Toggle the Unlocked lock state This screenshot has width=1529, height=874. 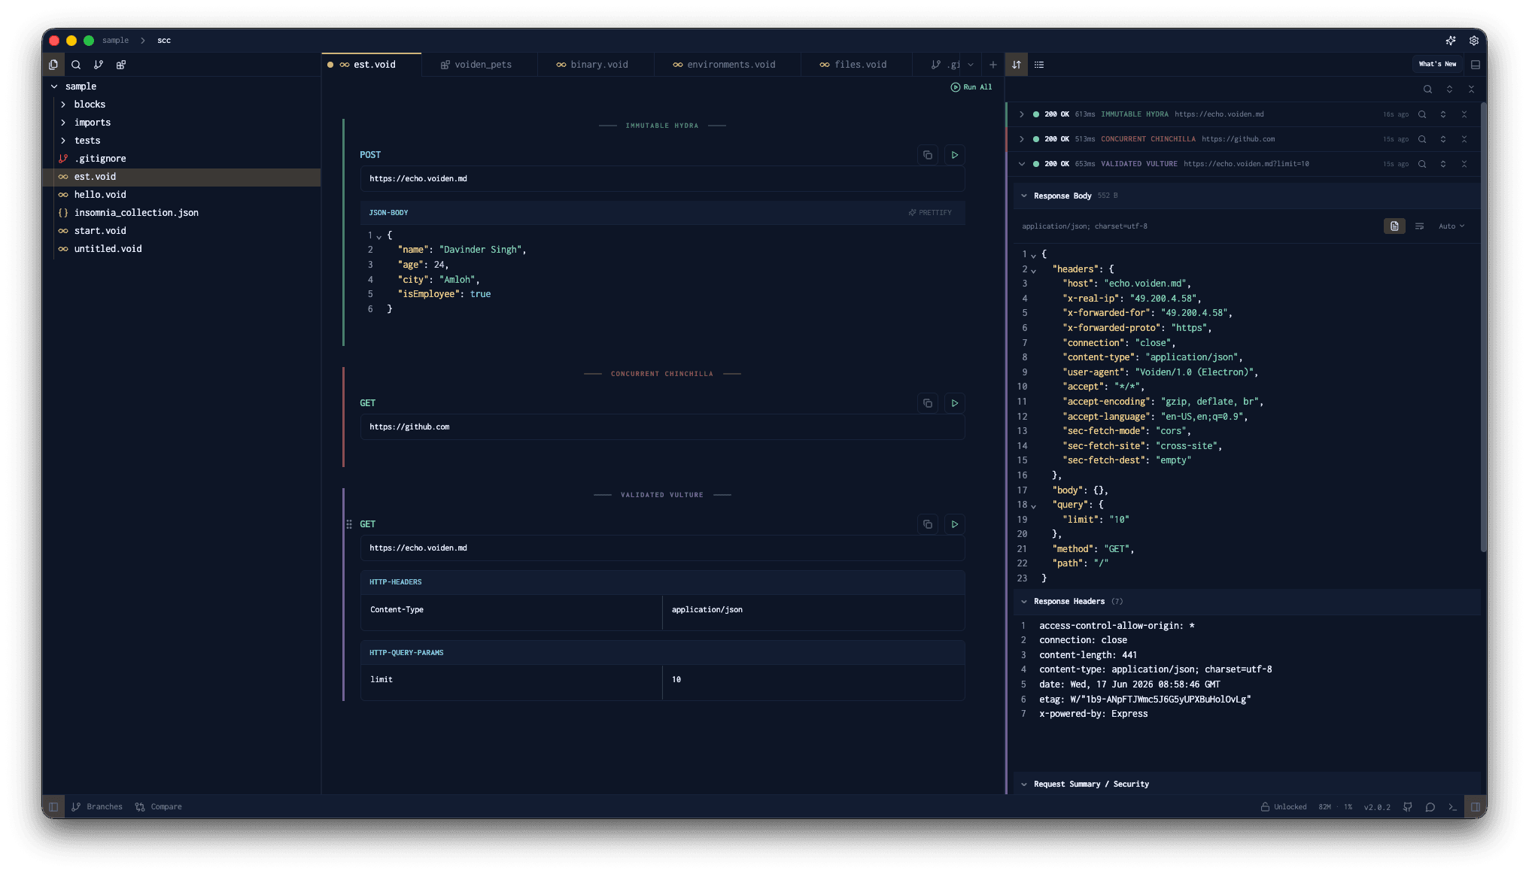pyautogui.click(x=1284, y=807)
